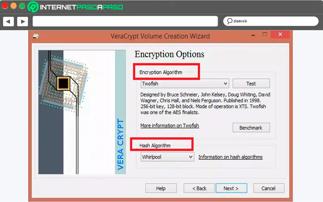Open the Whirlpool hash algorithm dropdown

[167, 157]
